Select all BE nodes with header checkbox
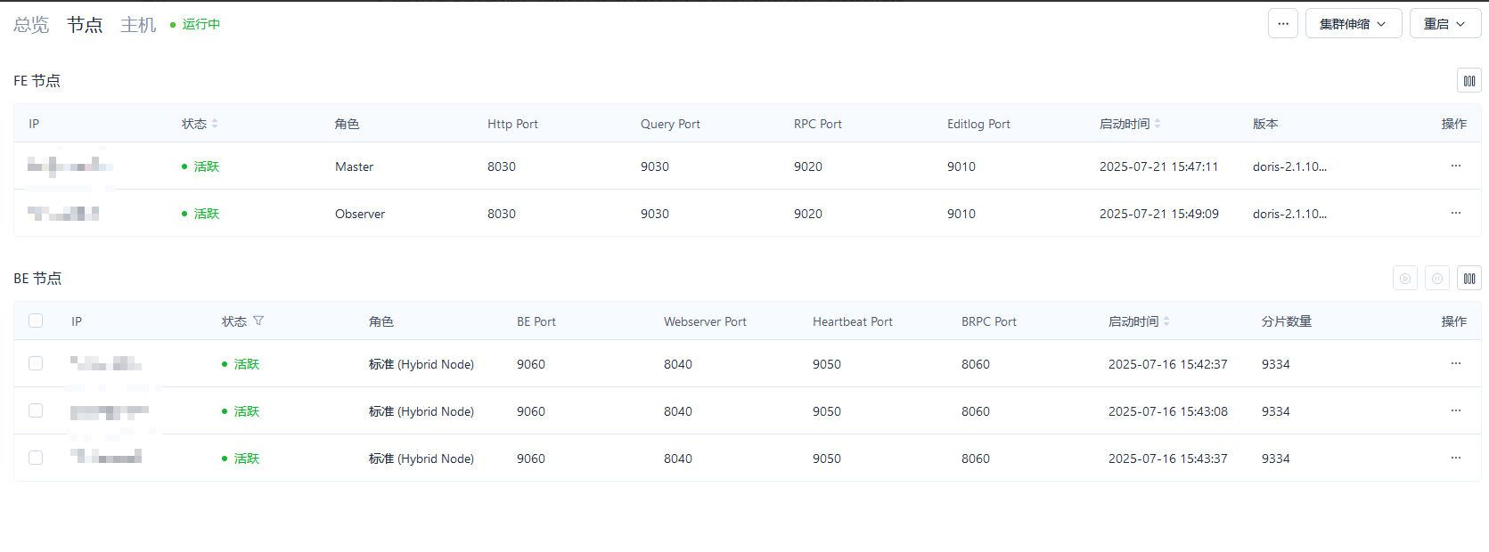Screen dimensions: 1489x552 pos(36,321)
